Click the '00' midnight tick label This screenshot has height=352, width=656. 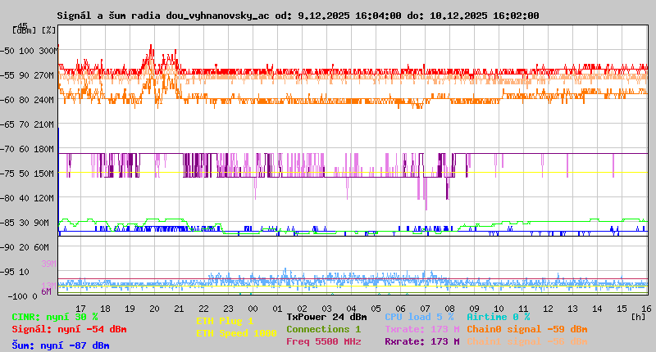point(253,309)
